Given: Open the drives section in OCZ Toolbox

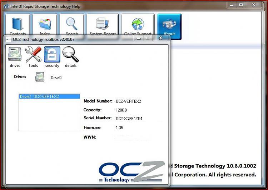Looking at the screenshot, I should tap(15, 57).
